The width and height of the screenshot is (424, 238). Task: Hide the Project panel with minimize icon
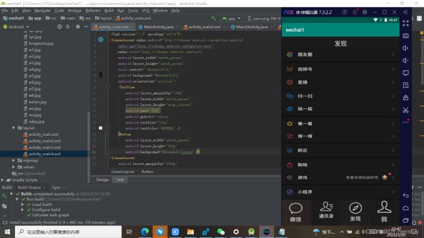(x=86, y=27)
